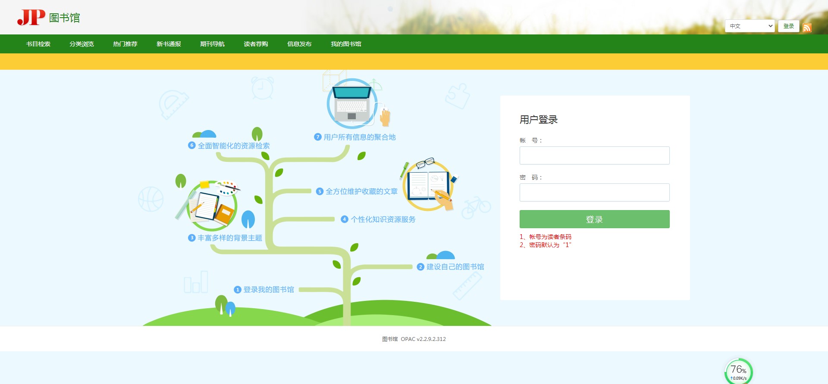
Task: Click the 76% network speed indicator
Action: click(x=738, y=372)
